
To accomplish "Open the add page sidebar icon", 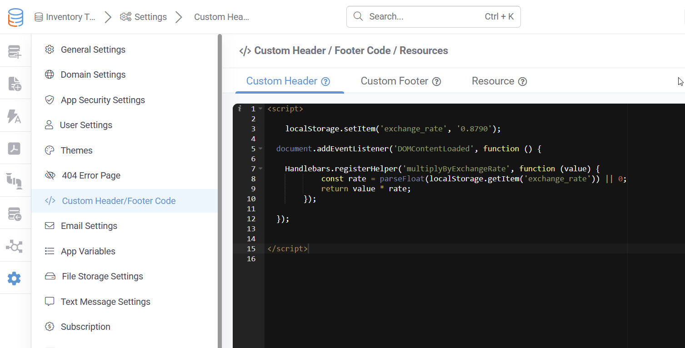I will (15, 84).
